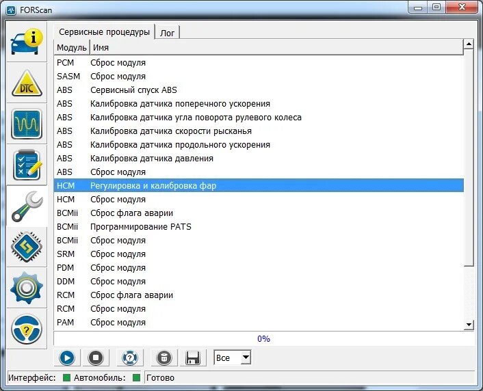This screenshot has width=483, height=391.
Task: Minimize the FORScan window
Action: click(x=418, y=8)
